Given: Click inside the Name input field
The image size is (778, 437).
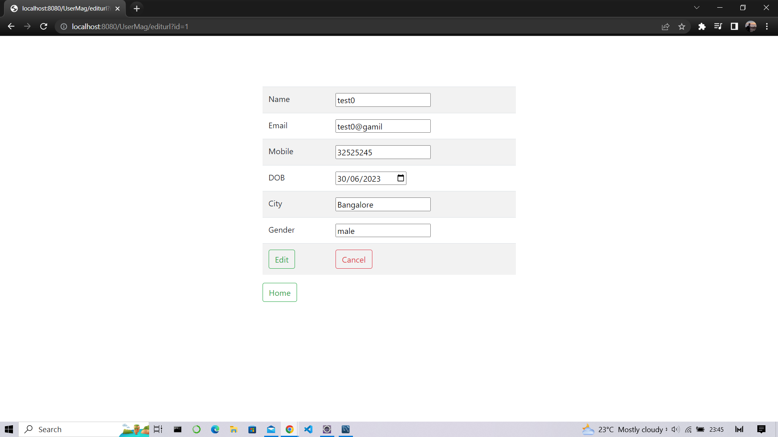Looking at the screenshot, I should point(383,100).
